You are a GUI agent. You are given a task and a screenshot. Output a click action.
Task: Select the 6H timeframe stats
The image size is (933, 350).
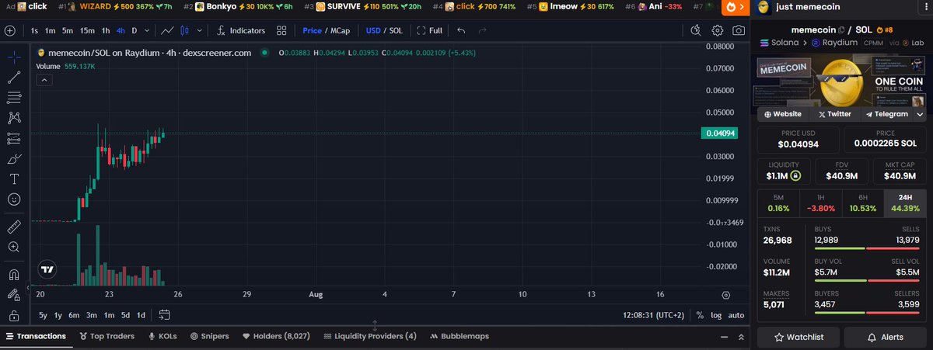pyautogui.click(x=863, y=203)
